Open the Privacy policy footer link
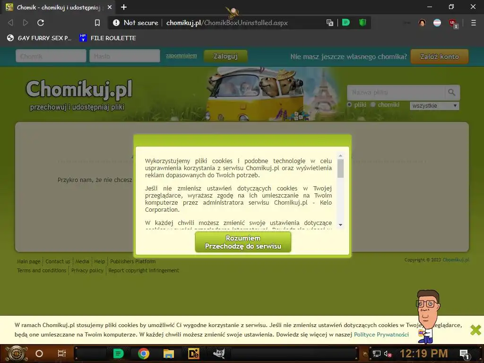 [87, 270]
